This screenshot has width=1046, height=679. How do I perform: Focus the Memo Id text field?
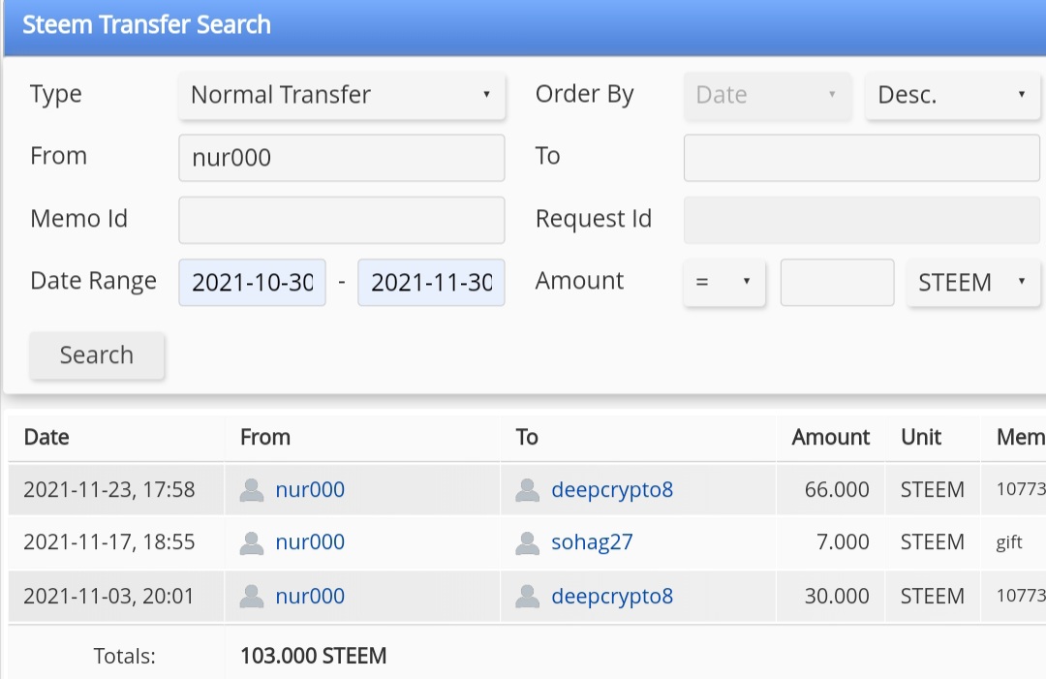342,220
